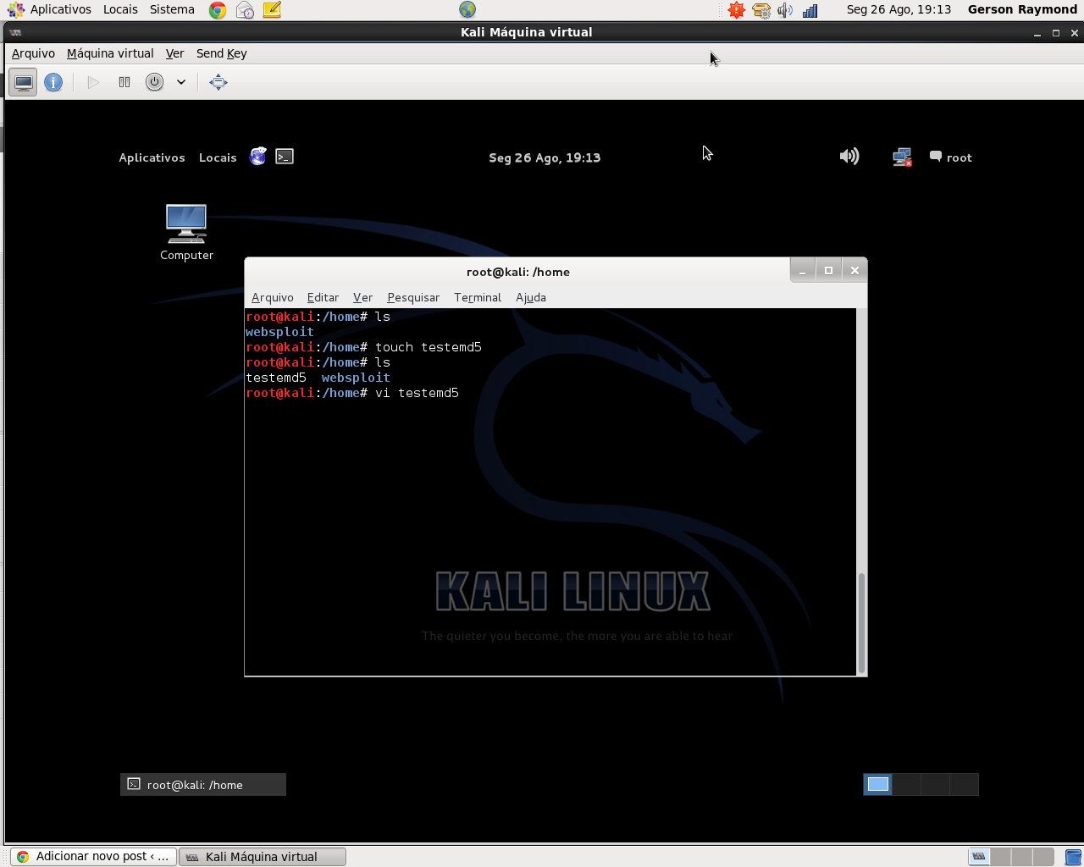Click 'testemd5' in ls output
Viewport: 1084px width, 867px height.
tap(276, 378)
